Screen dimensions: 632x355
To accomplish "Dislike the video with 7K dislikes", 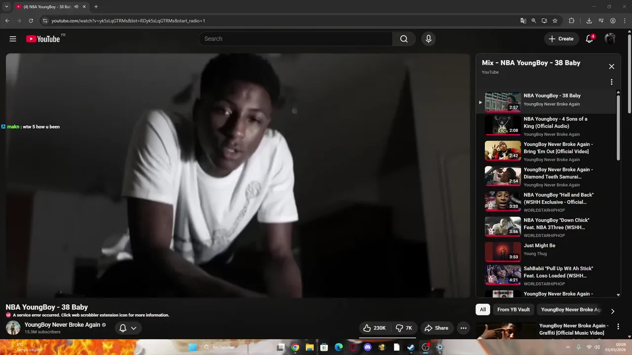I will pos(404,328).
